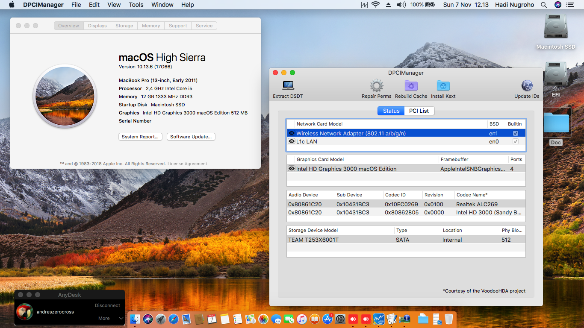The image size is (584, 328).
Task: Open the Trash in the Dock
Action: (449, 319)
